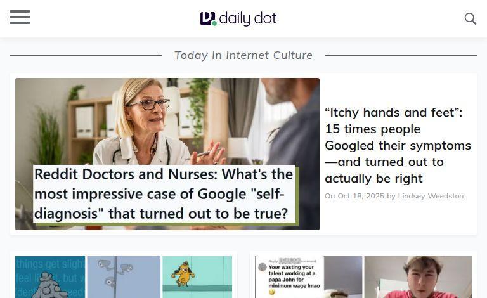Screen dimensions: 487x298
Task: Click the green dot in the Daily Dot logo
Action: [x=214, y=23]
